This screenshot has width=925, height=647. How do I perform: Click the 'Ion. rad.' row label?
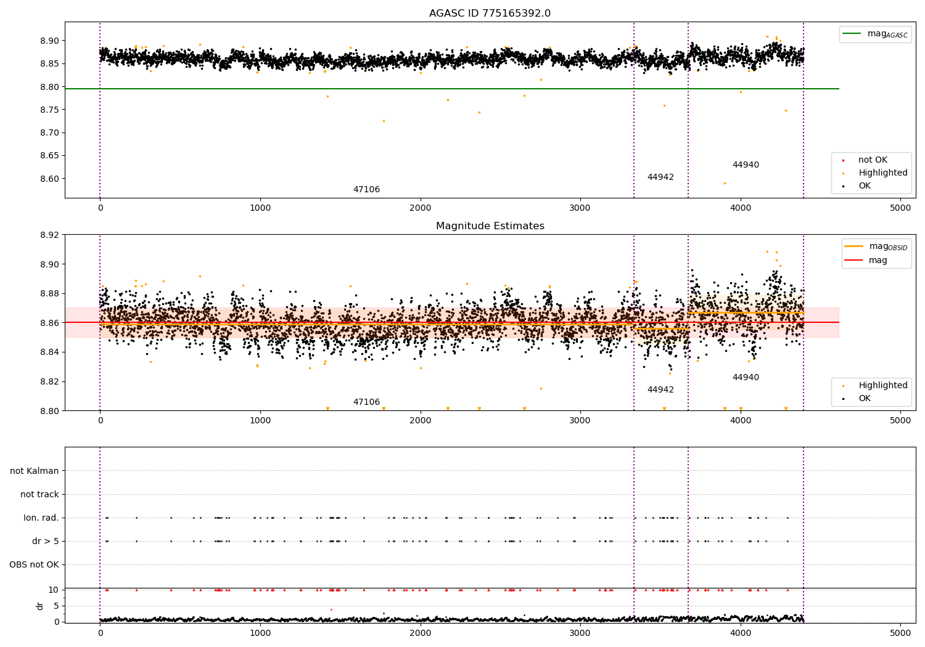click(x=41, y=518)
